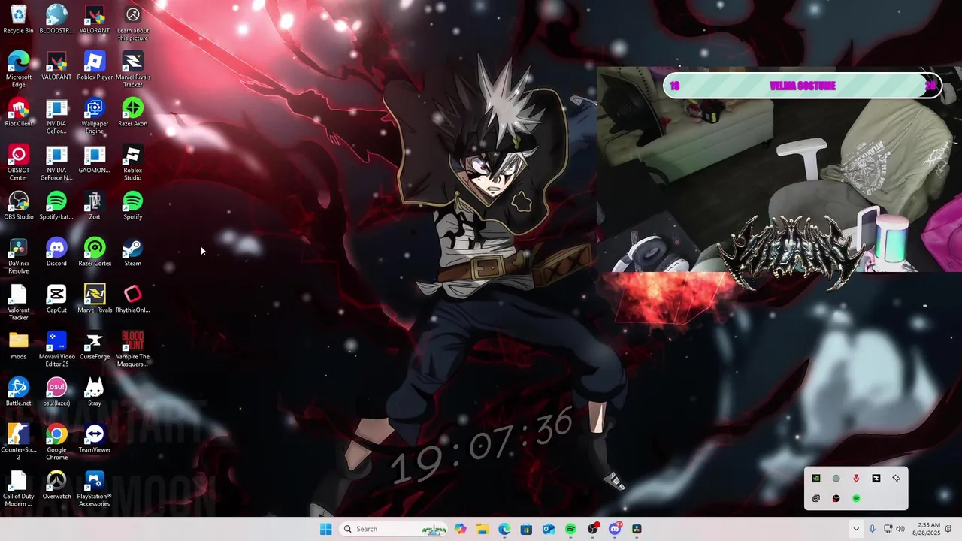Launch Overwatch desktop shortcut
The image size is (962, 541).
56,485
